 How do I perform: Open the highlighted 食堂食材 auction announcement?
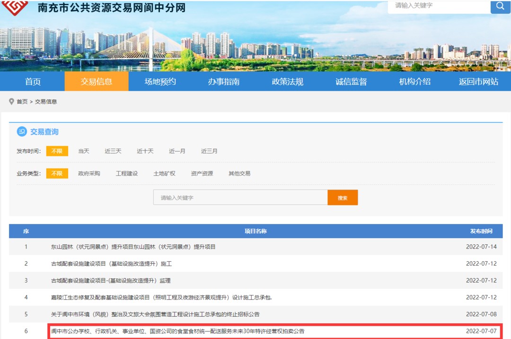pyautogui.click(x=177, y=331)
